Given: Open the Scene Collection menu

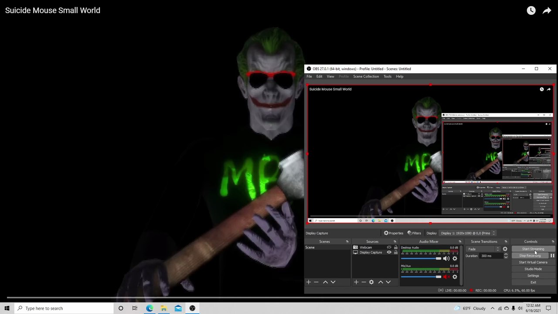Looking at the screenshot, I should point(366,76).
